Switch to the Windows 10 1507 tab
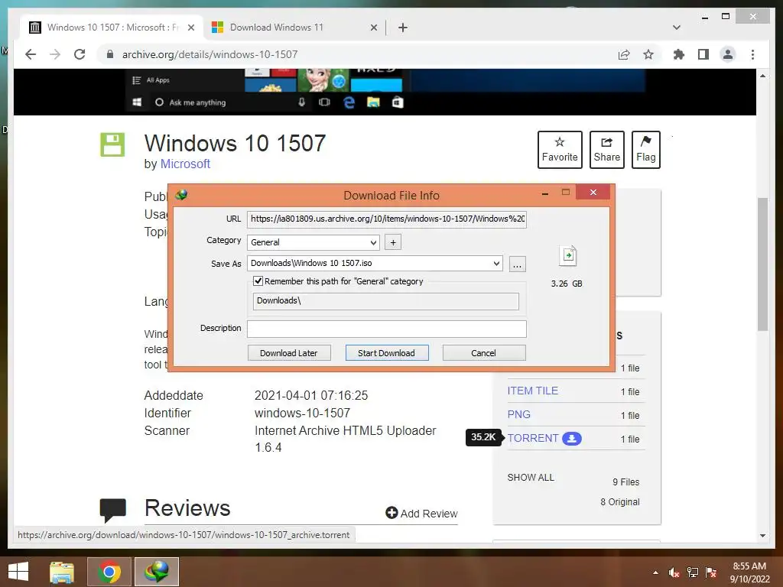 (x=112, y=28)
